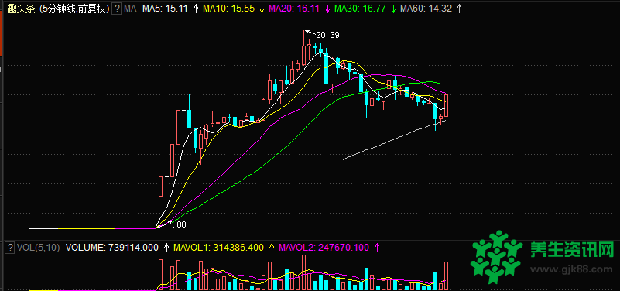Select the MA10: 15.55 value
620x291 pixels.
(x=228, y=9)
